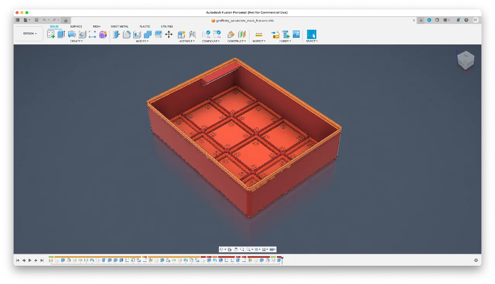The image size is (495, 284).
Task: Open the Orbit tool
Action: [x=222, y=249]
